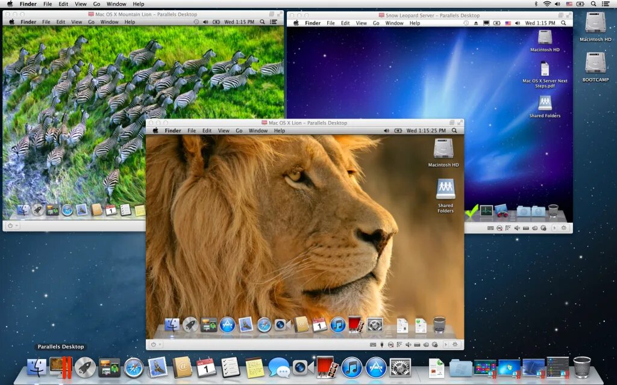Image resolution: width=617 pixels, height=385 pixels.
Task: Open Calendar in Mountain Lion VM Dock
Action: click(111, 210)
